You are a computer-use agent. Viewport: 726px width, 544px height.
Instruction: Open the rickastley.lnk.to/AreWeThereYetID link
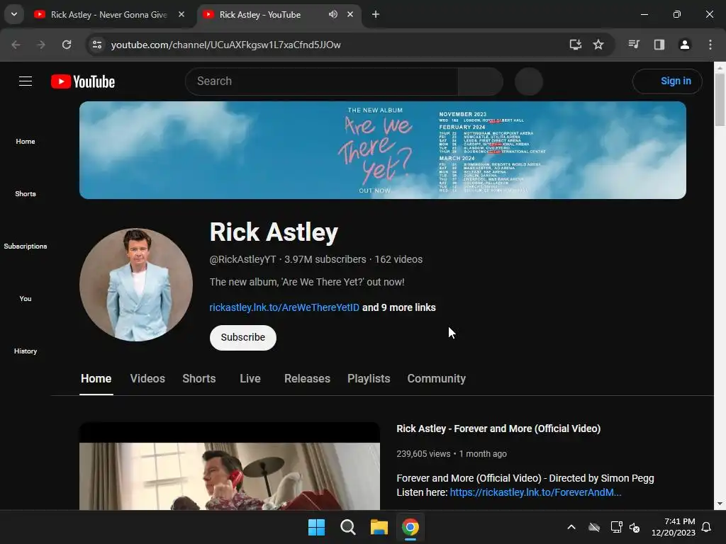(284, 307)
